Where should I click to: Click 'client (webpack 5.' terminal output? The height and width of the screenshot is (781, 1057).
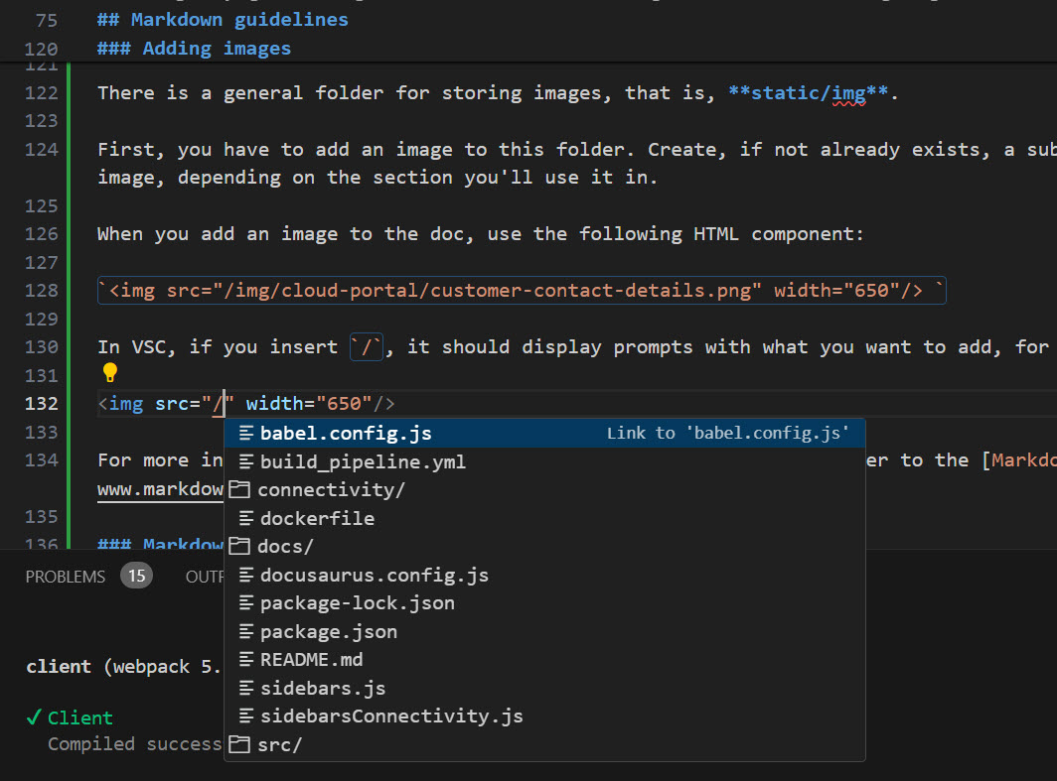click(123, 667)
